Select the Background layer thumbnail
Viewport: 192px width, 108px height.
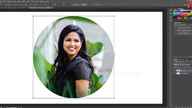coord(178,73)
